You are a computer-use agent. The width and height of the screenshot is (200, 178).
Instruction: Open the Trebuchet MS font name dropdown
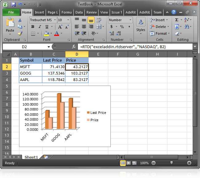pos(55,20)
